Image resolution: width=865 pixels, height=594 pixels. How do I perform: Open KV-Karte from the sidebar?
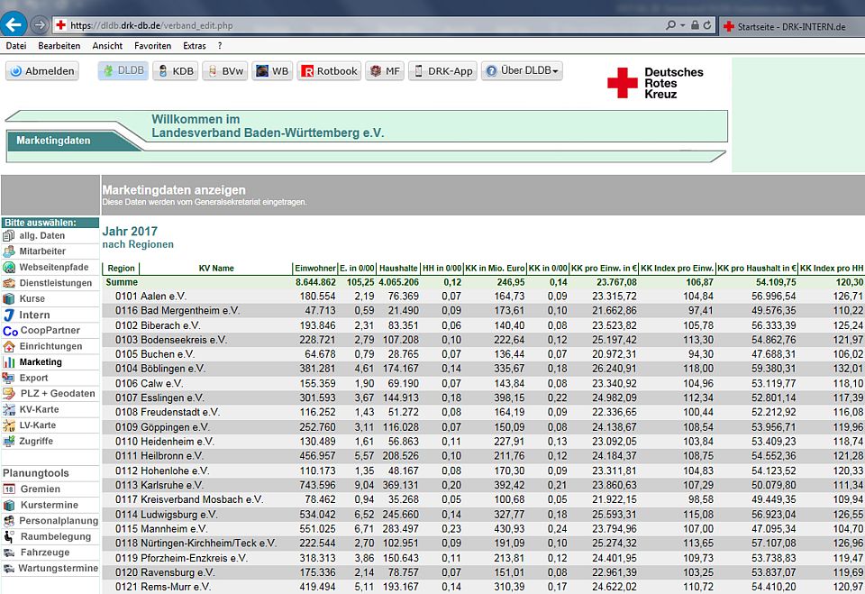[38, 409]
